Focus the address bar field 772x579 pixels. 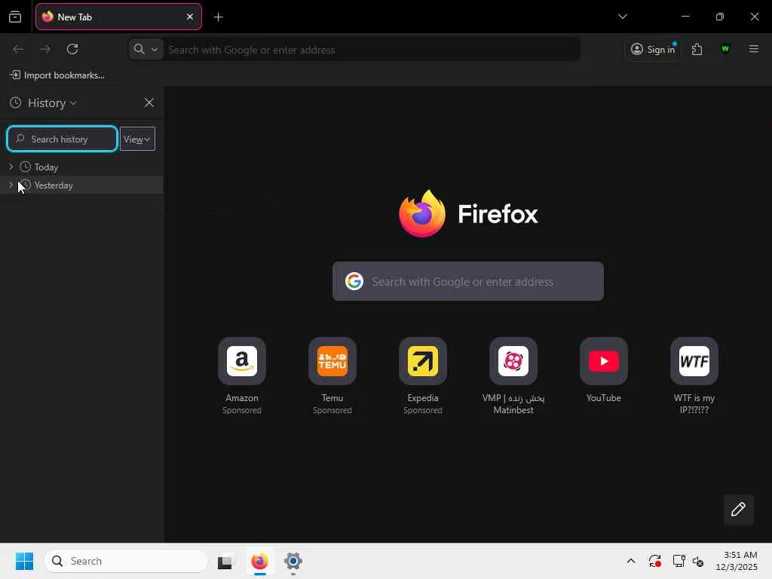(372, 50)
